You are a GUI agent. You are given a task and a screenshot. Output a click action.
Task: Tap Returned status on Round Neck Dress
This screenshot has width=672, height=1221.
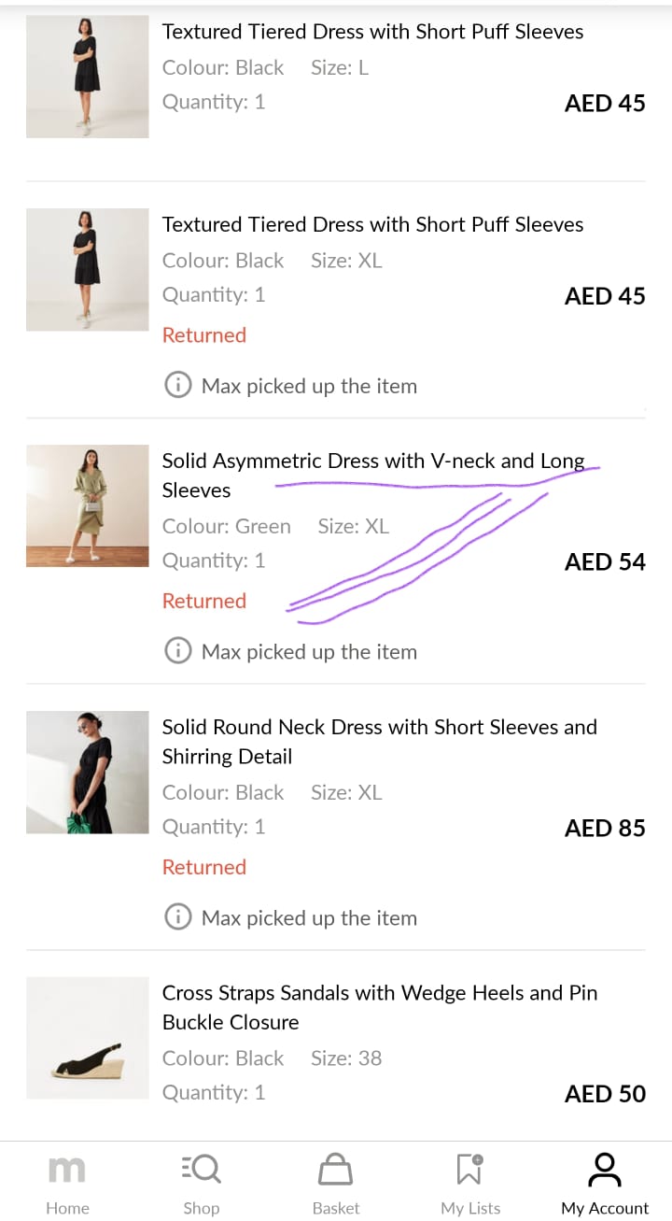tap(204, 867)
